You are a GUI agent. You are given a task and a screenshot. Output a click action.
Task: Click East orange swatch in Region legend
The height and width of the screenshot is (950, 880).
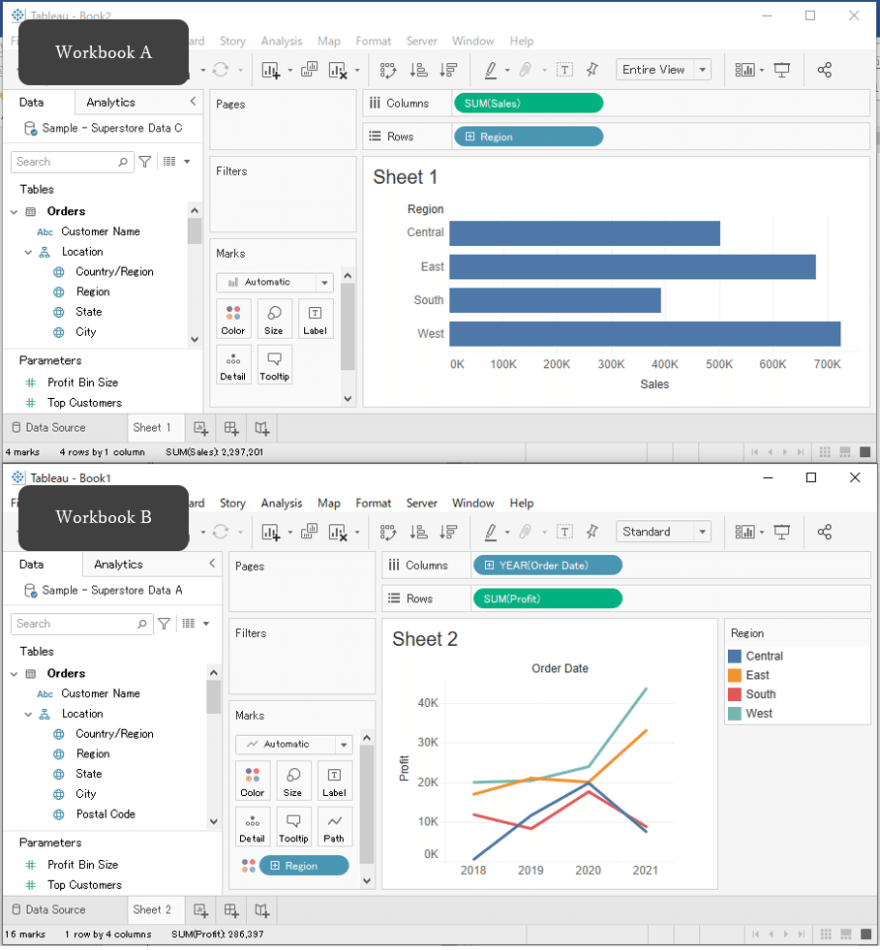pyautogui.click(x=735, y=675)
